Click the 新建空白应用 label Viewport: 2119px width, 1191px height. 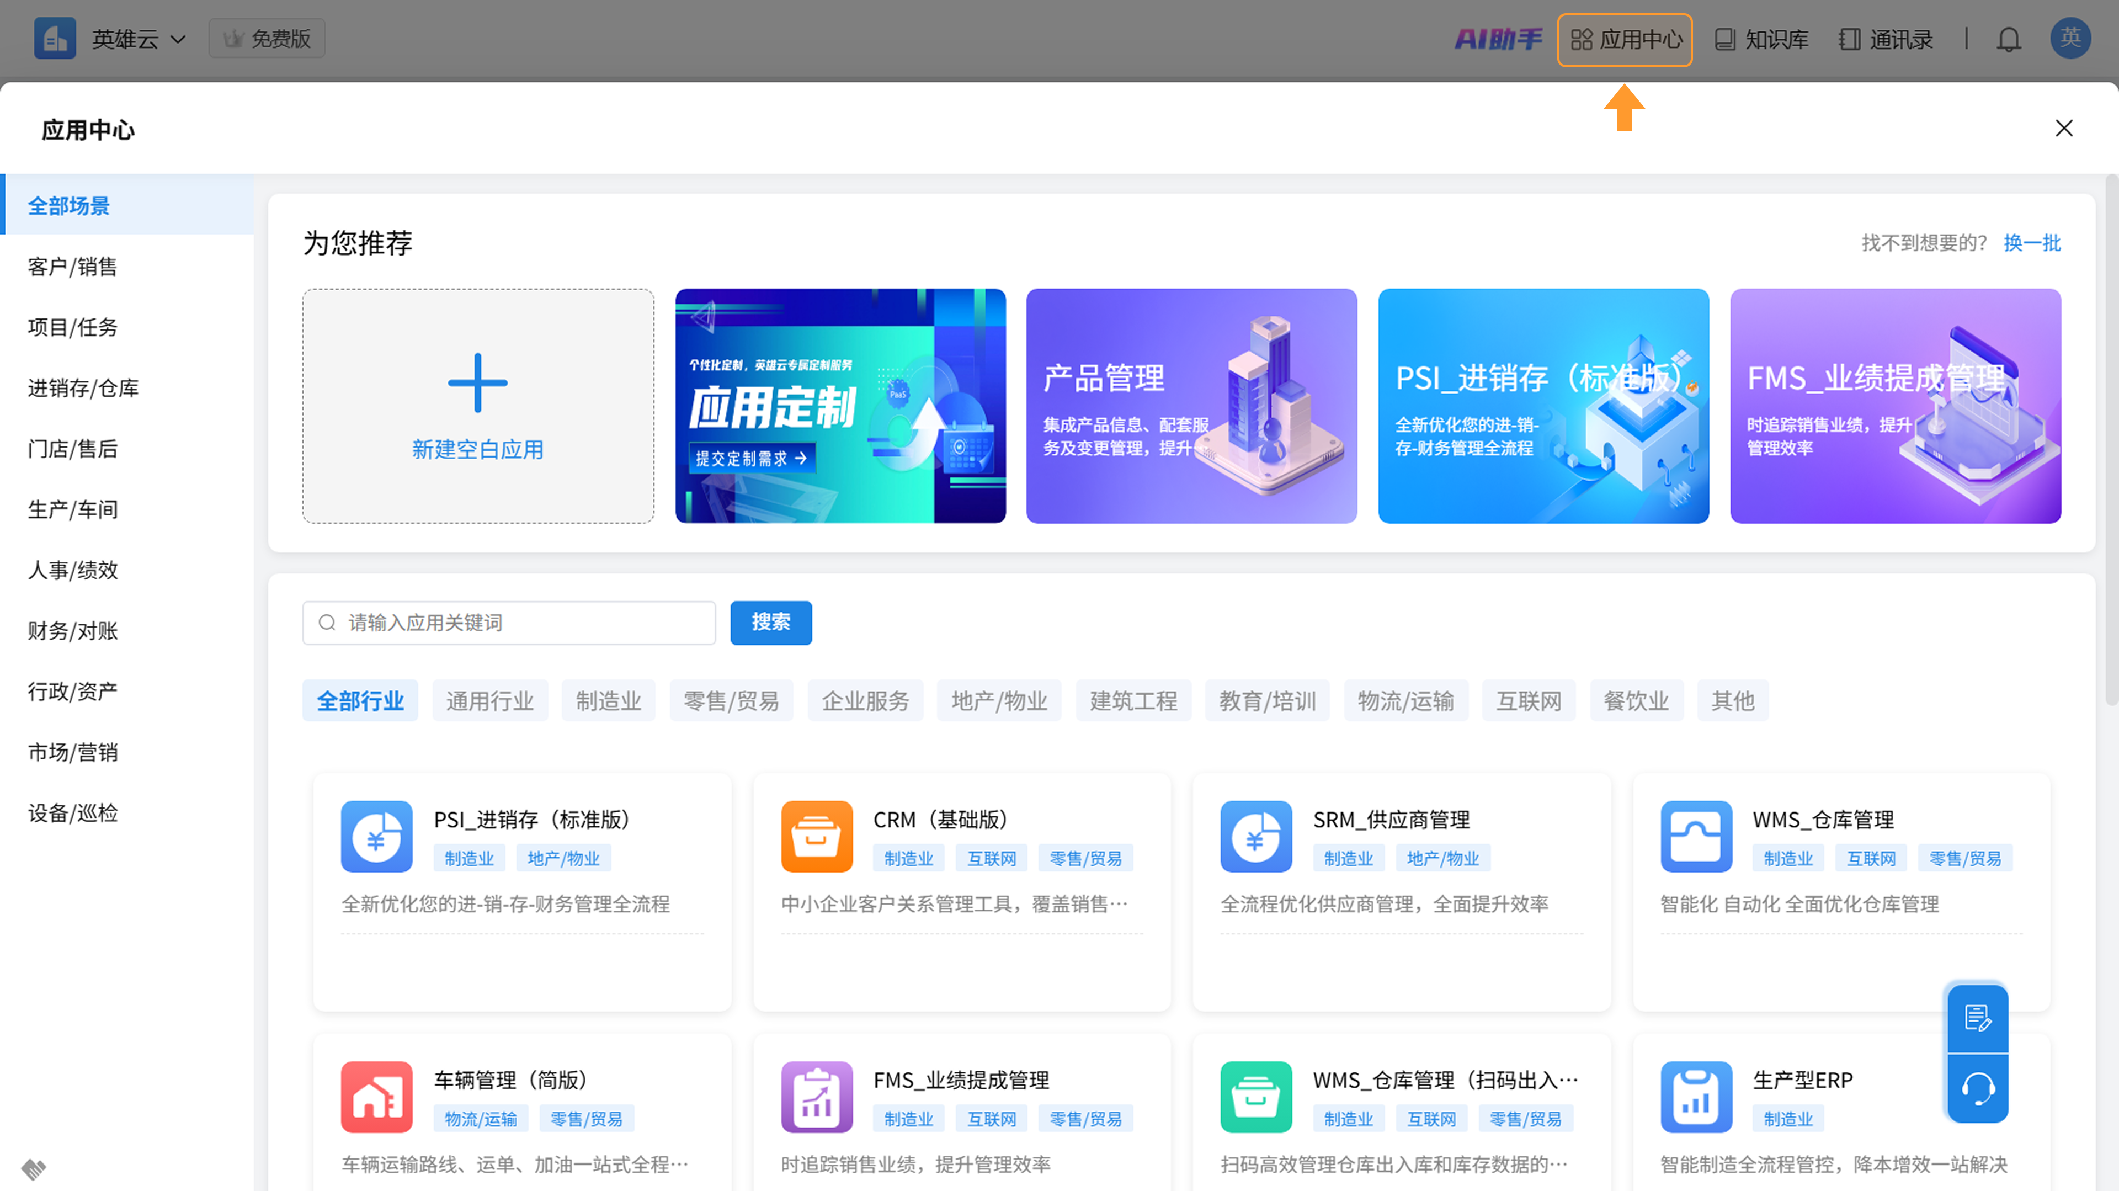pos(478,450)
